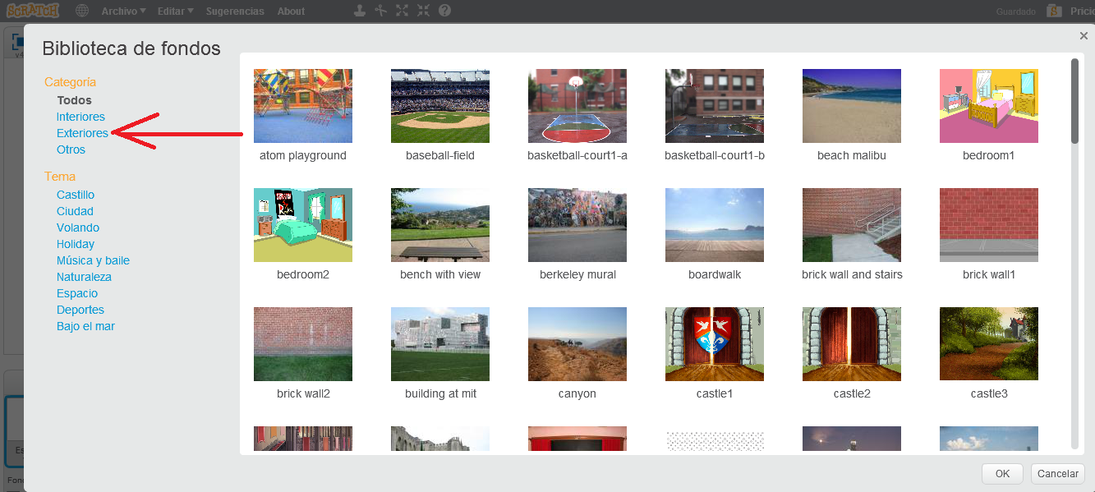Select the baseball-field backdrop
Screen dimensions: 1095x492
coord(440,106)
